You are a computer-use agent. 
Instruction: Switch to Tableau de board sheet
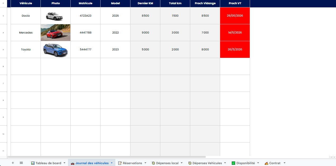pyautogui.click(x=48, y=163)
